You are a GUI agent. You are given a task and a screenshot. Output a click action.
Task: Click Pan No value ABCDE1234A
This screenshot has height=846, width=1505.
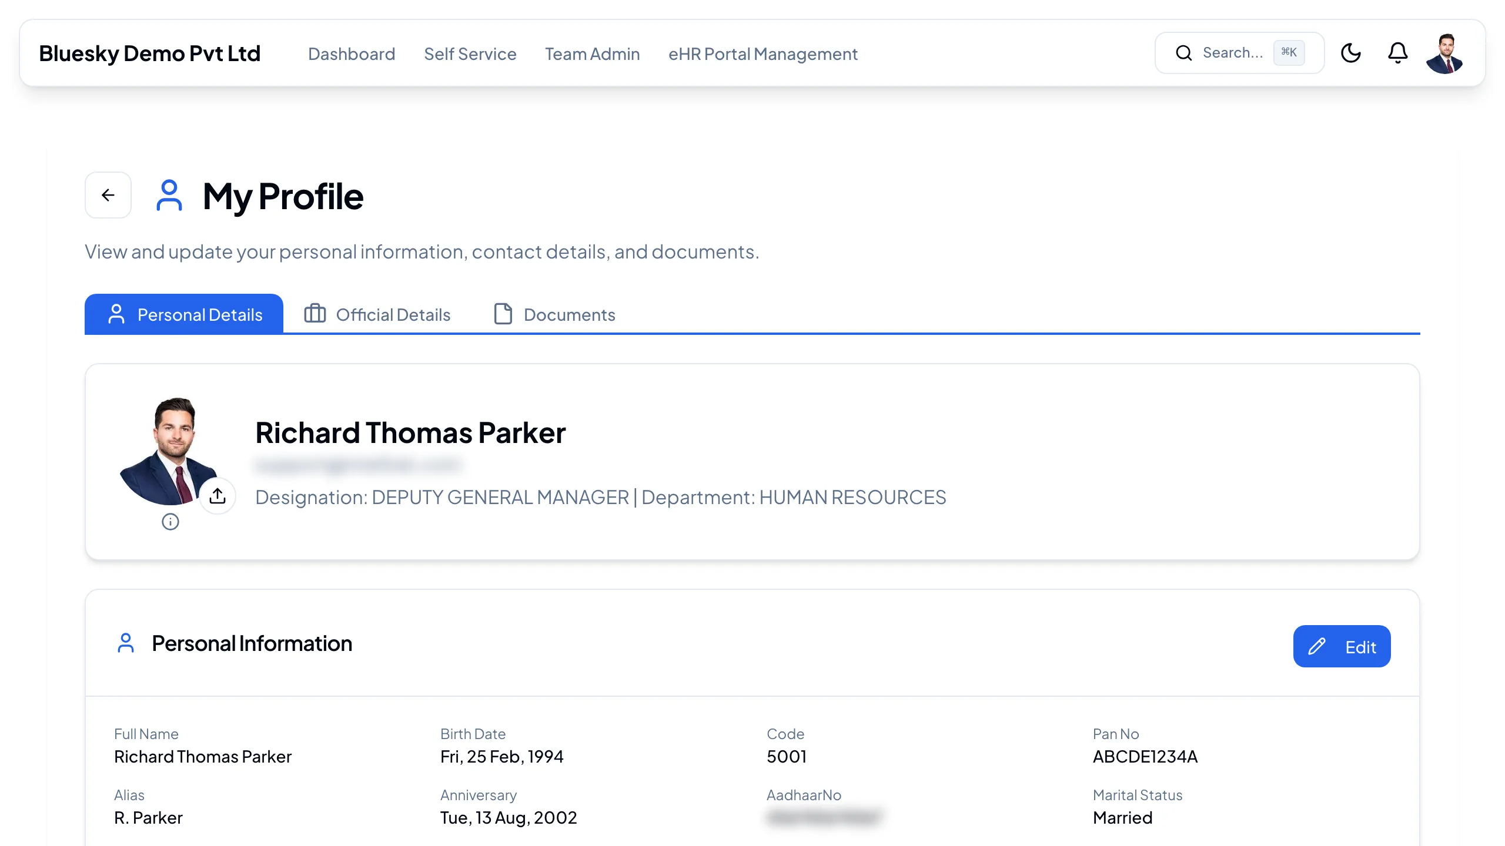1145,757
